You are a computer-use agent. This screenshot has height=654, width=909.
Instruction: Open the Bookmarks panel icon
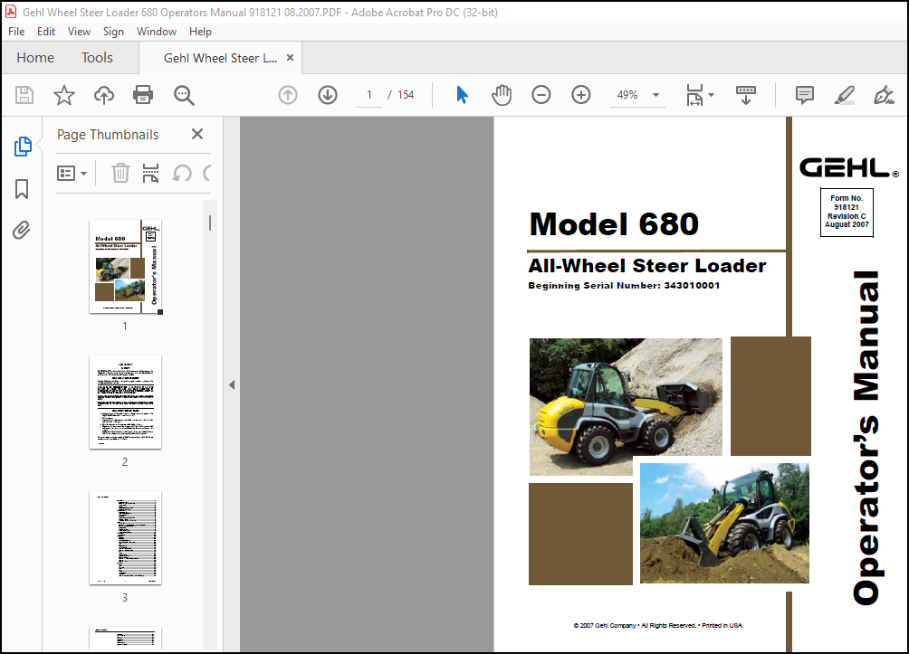[22, 189]
